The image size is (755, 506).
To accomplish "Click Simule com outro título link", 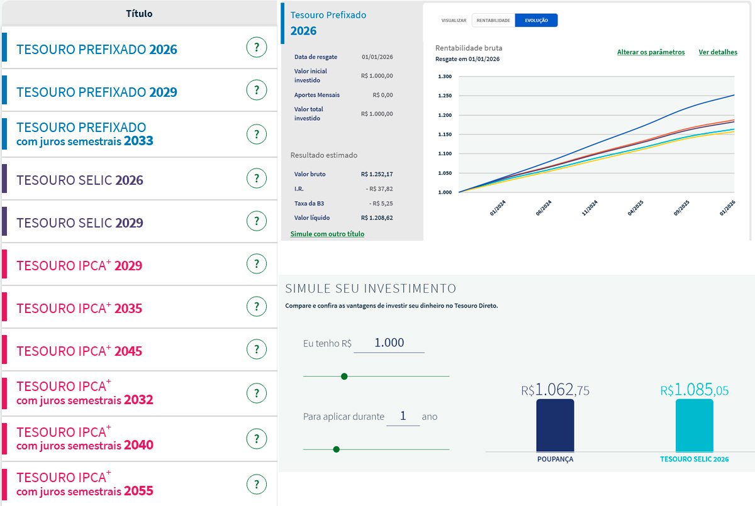I will coord(327,234).
